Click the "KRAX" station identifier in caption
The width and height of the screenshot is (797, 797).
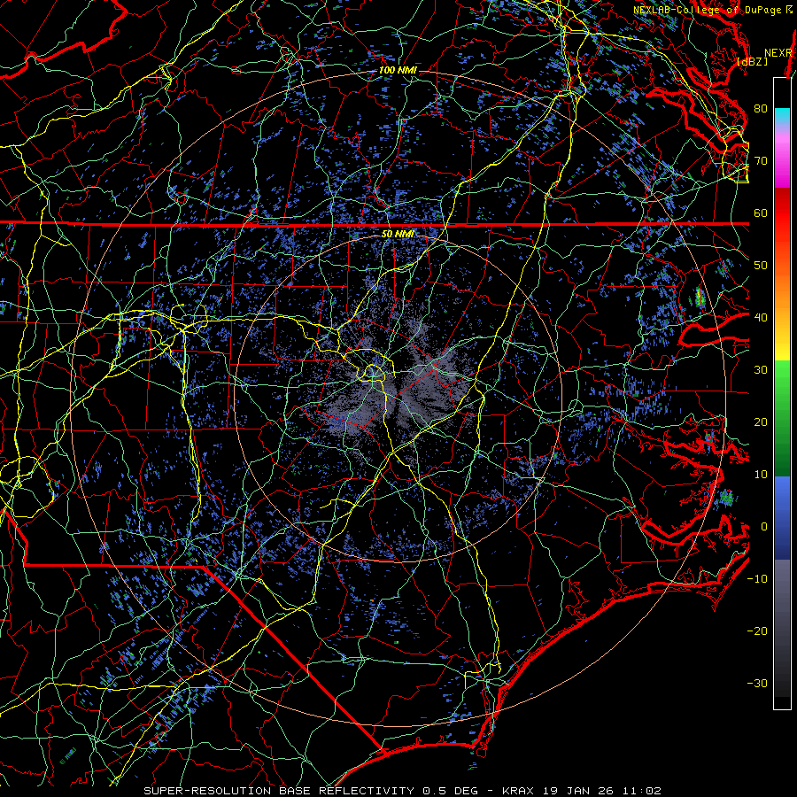tap(518, 791)
